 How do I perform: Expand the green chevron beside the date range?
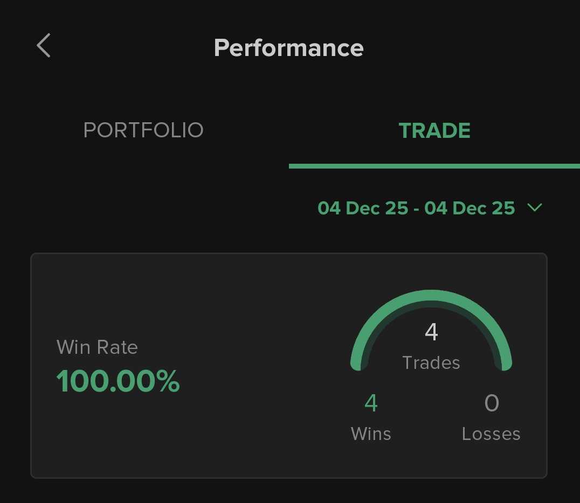[x=535, y=208]
